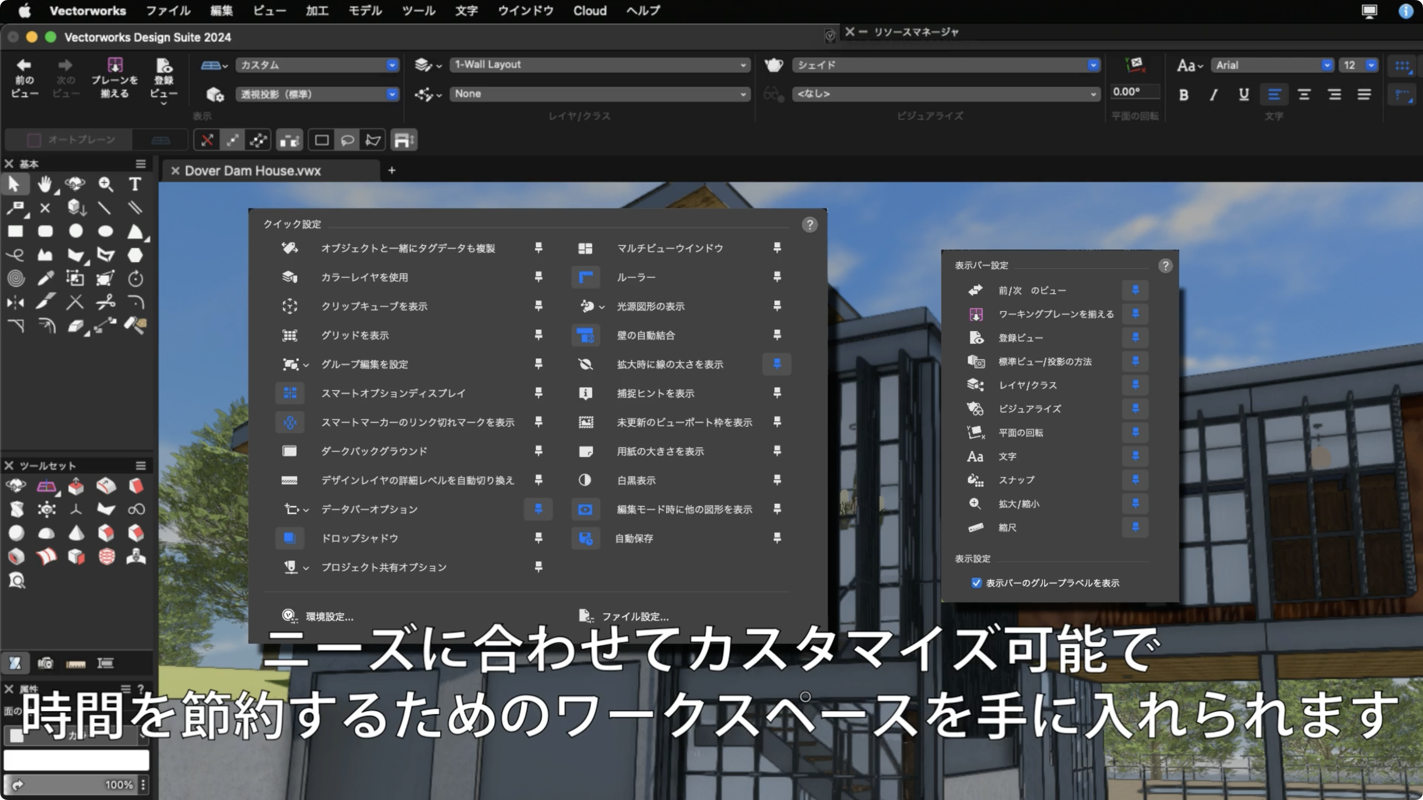Screen dimensions: 1423x800
Task: Open 環境設定... preferences
Action: coord(318,616)
